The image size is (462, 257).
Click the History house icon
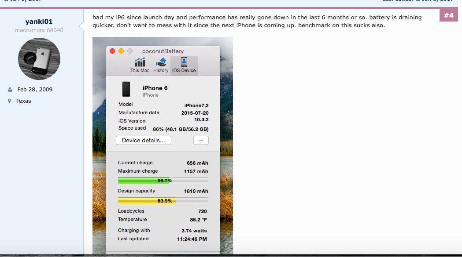(x=161, y=62)
